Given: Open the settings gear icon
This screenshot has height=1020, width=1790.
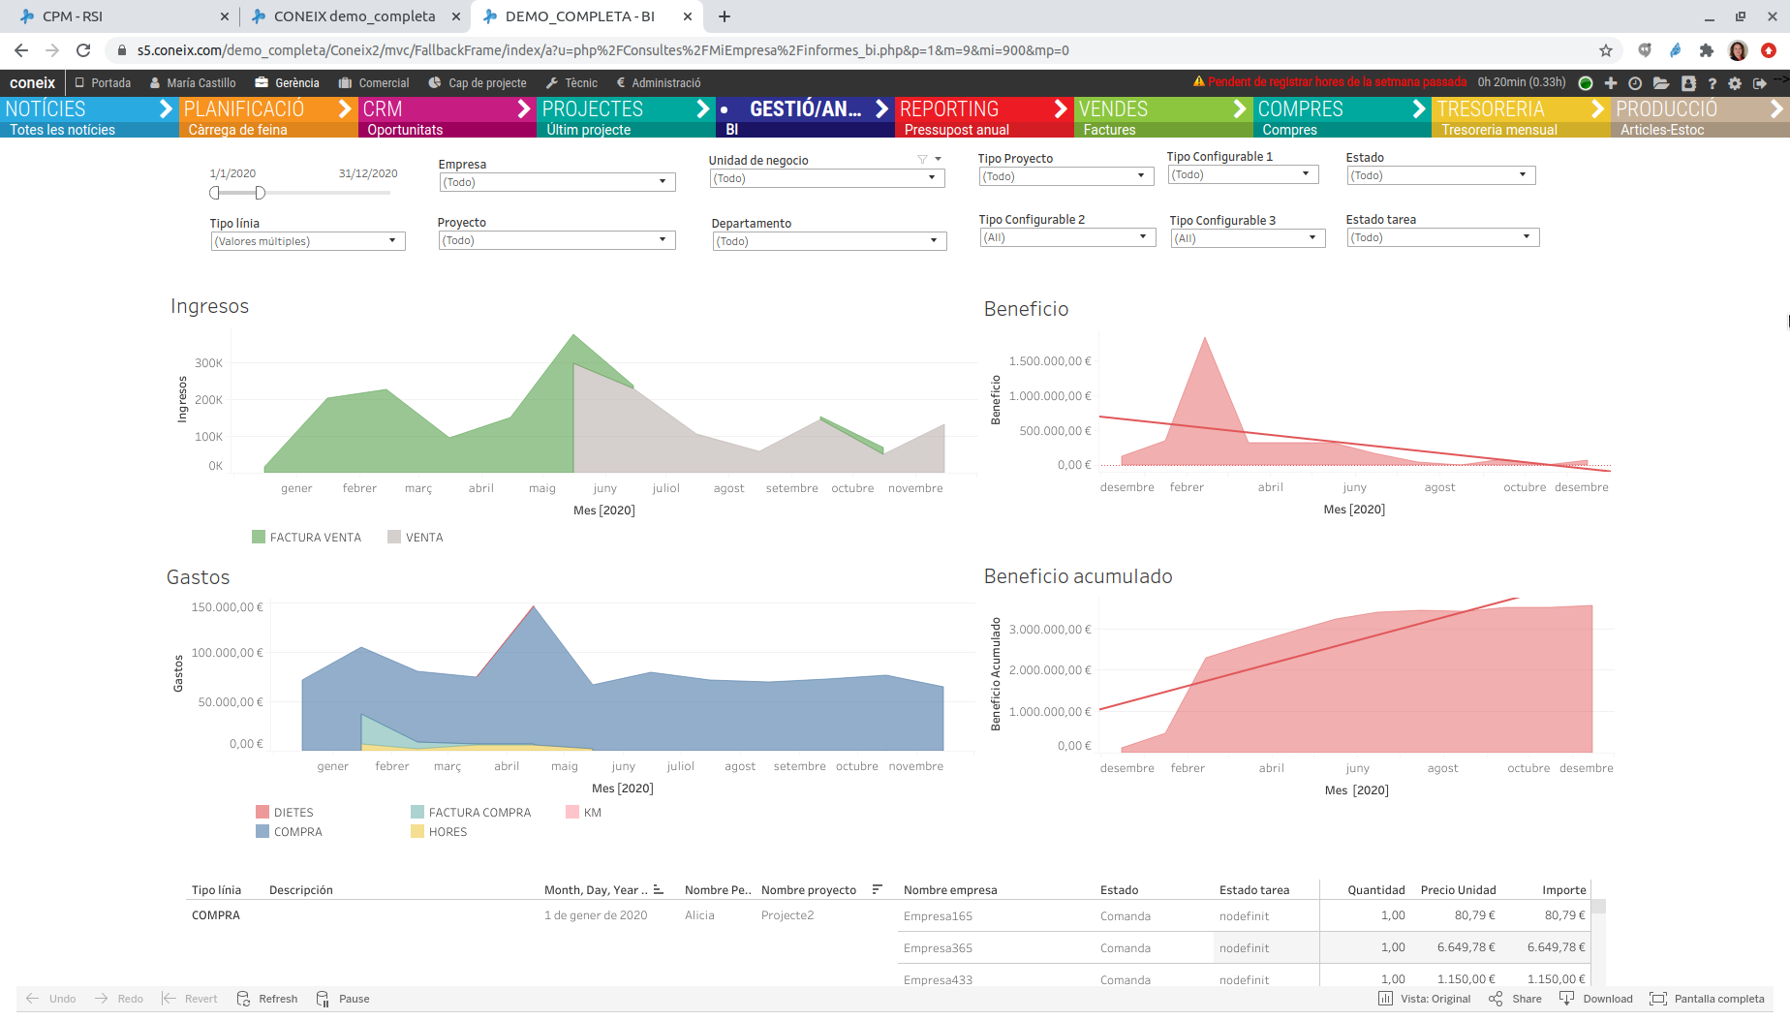Looking at the screenshot, I should (x=1735, y=83).
